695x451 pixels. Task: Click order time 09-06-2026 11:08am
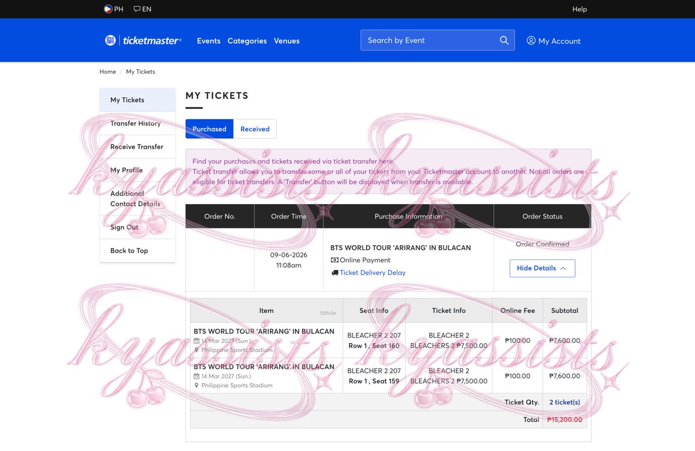(289, 260)
